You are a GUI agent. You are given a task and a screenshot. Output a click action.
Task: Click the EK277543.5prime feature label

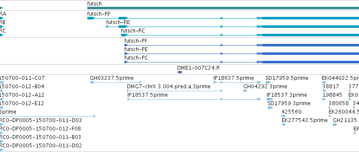tap(305, 120)
